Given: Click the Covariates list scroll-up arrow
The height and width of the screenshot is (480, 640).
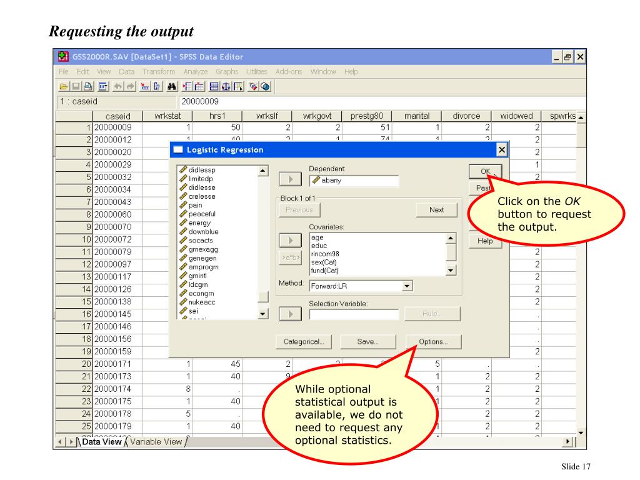Looking at the screenshot, I should (451, 238).
